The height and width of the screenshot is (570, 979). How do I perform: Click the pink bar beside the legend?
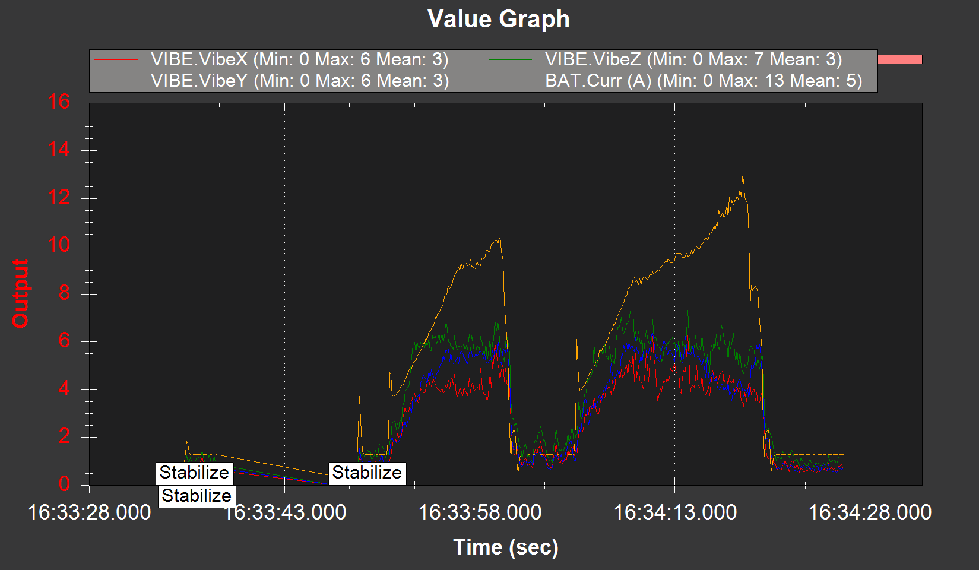coord(900,59)
